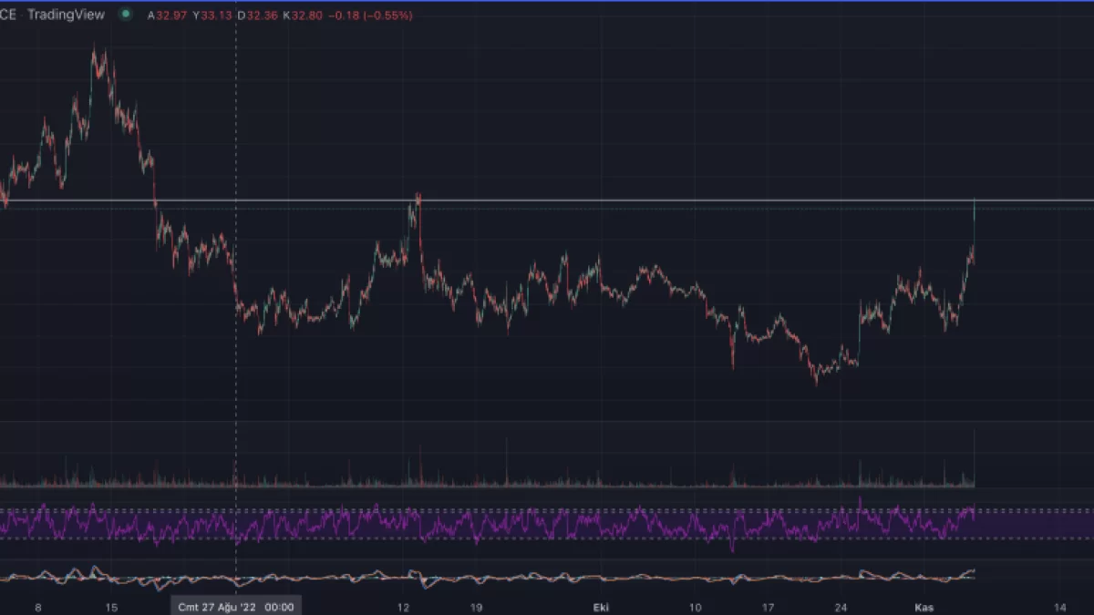Click the 14 date tick on far right
This screenshot has width=1094, height=615.
click(1060, 606)
